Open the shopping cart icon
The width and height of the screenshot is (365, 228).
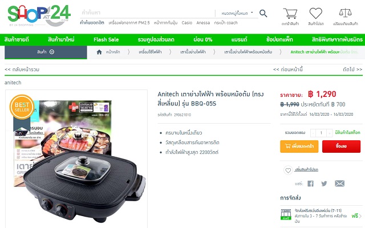click(x=290, y=14)
